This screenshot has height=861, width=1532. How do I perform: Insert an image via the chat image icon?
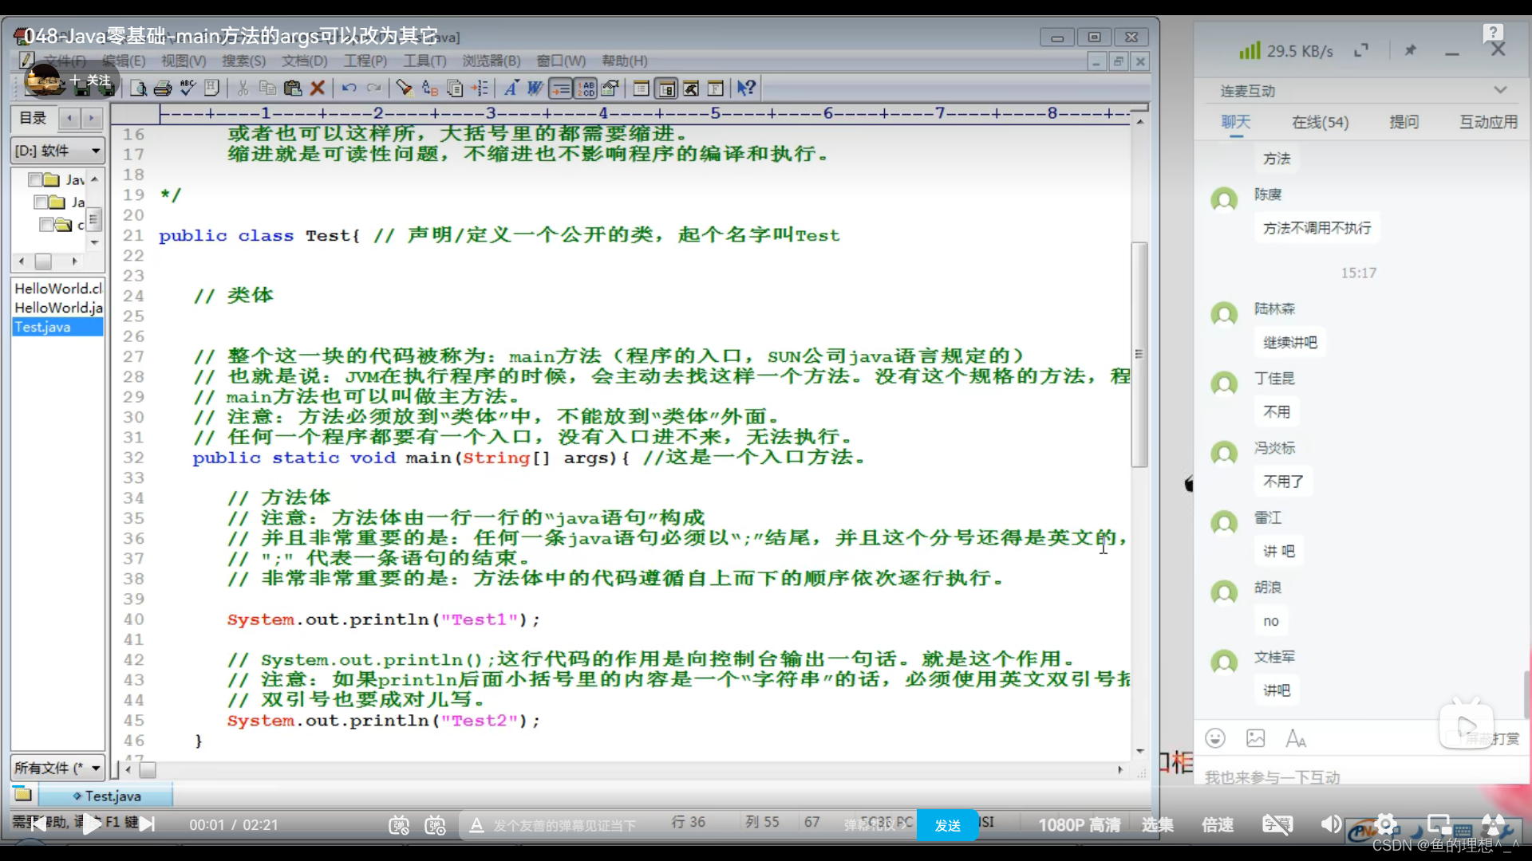click(x=1255, y=738)
